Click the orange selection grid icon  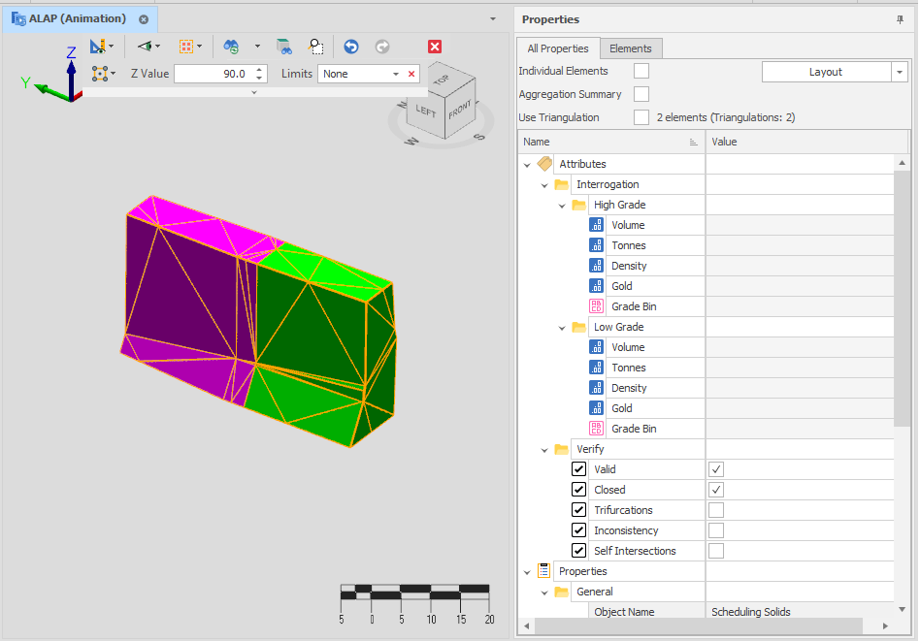coord(186,47)
